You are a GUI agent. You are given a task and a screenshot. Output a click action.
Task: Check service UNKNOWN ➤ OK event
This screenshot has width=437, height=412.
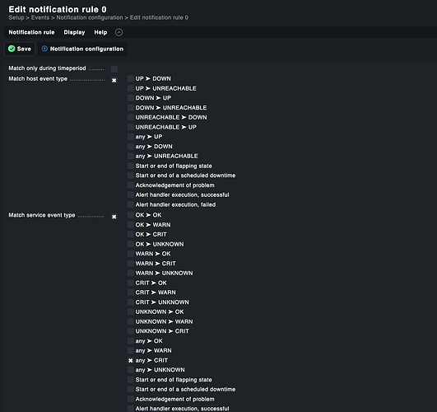130,311
